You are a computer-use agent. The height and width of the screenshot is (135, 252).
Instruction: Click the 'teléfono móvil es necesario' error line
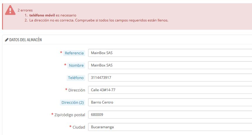[x=53, y=15]
